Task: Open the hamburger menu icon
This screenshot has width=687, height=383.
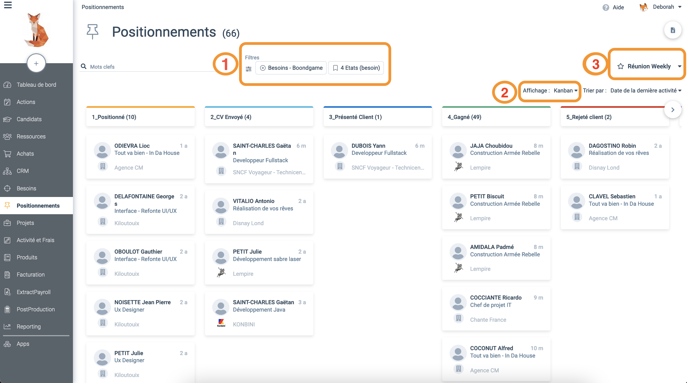Action: (8, 5)
